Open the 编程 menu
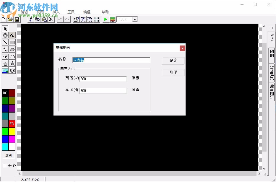Viewport: 276px width, 182px height. pos(87,12)
